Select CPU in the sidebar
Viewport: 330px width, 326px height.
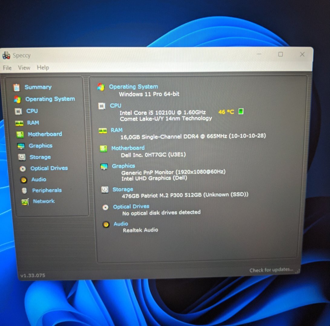[32, 111]
